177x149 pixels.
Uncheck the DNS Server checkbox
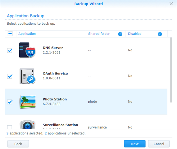[10, 50]
